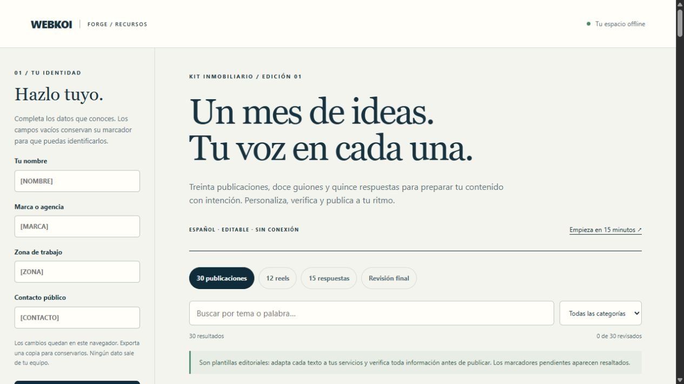This screenshot has width=684, height=384.
Task: Click the 'Son plantillas editoriales' notice banner
Action: pyautogui.click(x=415, y=362)
